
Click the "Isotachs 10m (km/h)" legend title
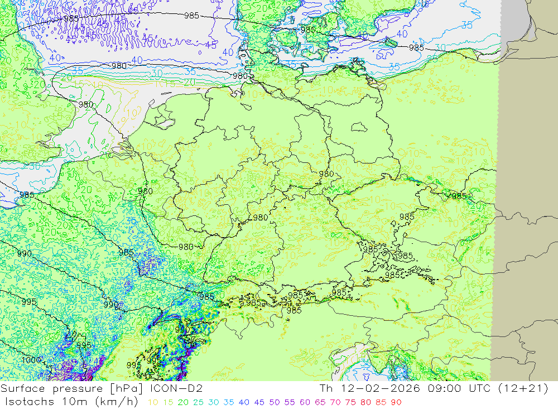71,402
